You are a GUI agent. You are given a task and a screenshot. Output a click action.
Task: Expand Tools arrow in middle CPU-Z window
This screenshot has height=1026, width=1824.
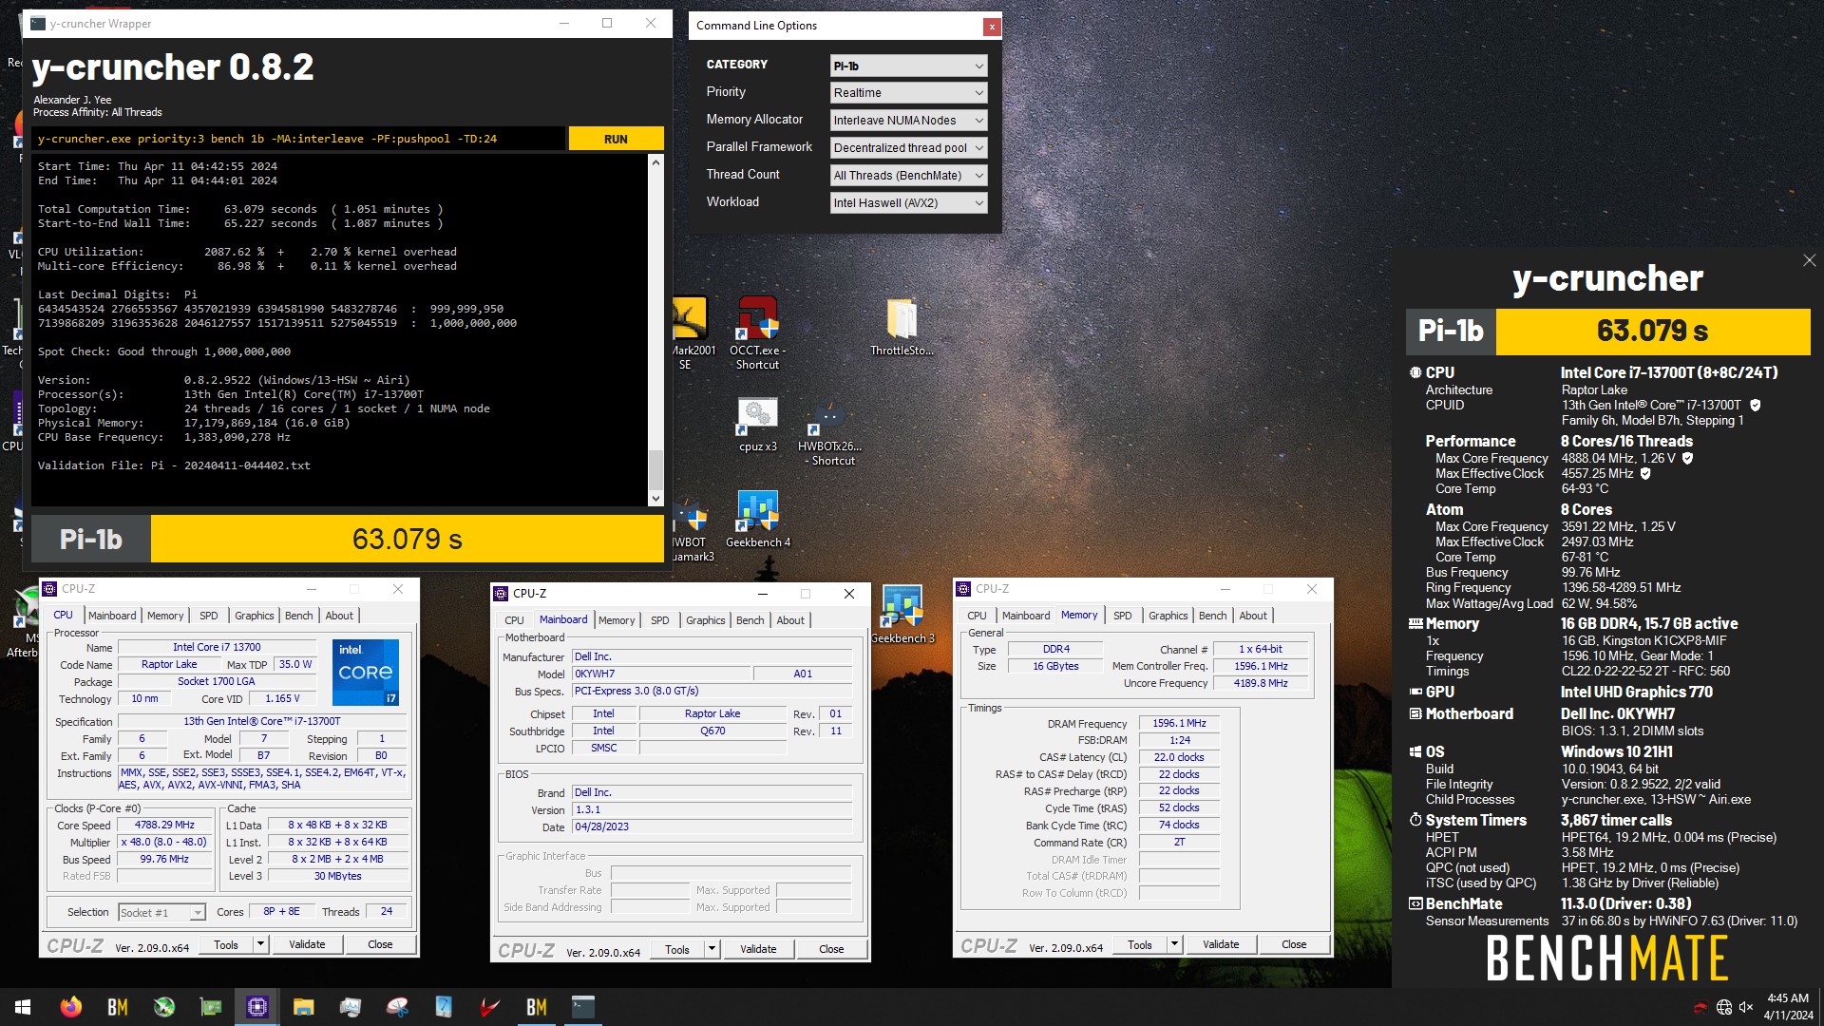711,949
